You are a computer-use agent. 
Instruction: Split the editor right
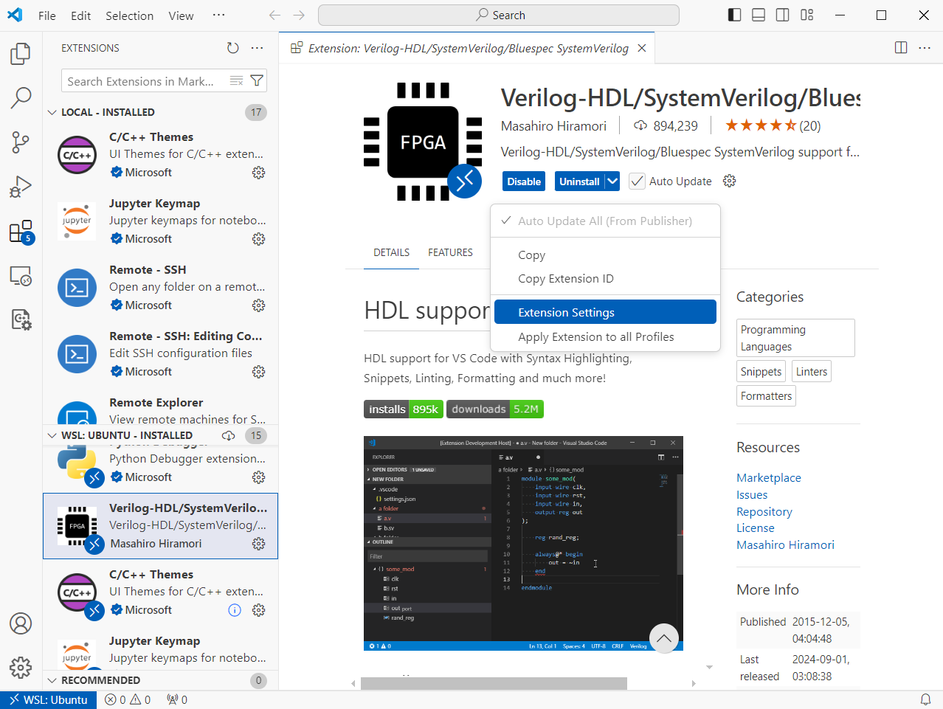pyautogui.click(x=901, y=48)
